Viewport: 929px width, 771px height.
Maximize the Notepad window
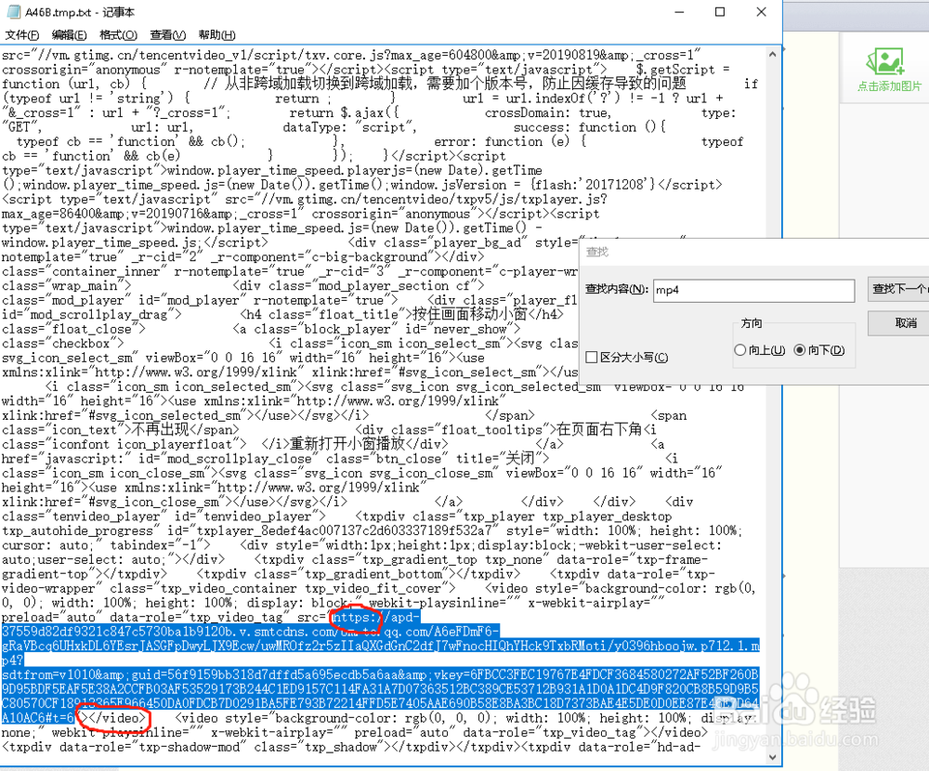coord(720,12)
